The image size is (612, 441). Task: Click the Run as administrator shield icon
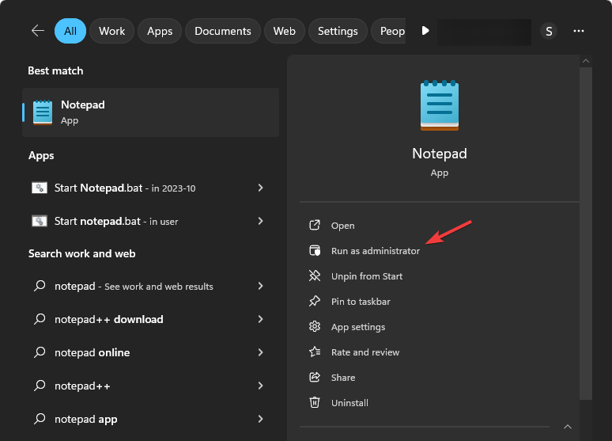click(x=315, y=251)
